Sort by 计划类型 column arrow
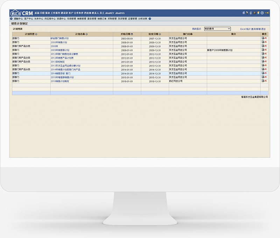The image size is (280, 238). point(36,34)
